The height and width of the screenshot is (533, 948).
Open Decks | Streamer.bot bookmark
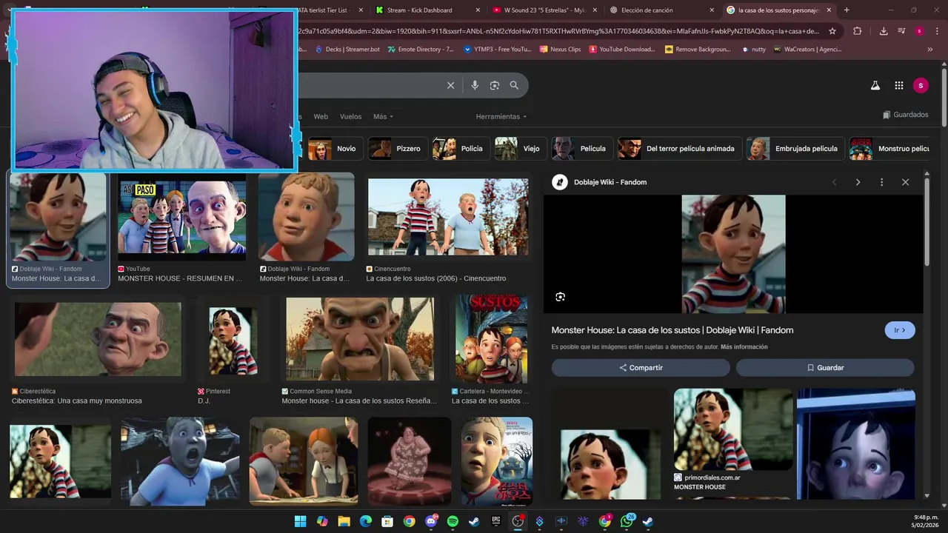click(347, 50)
